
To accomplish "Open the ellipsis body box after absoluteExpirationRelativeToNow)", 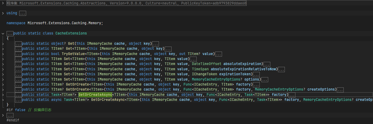I will pos(281,70).
